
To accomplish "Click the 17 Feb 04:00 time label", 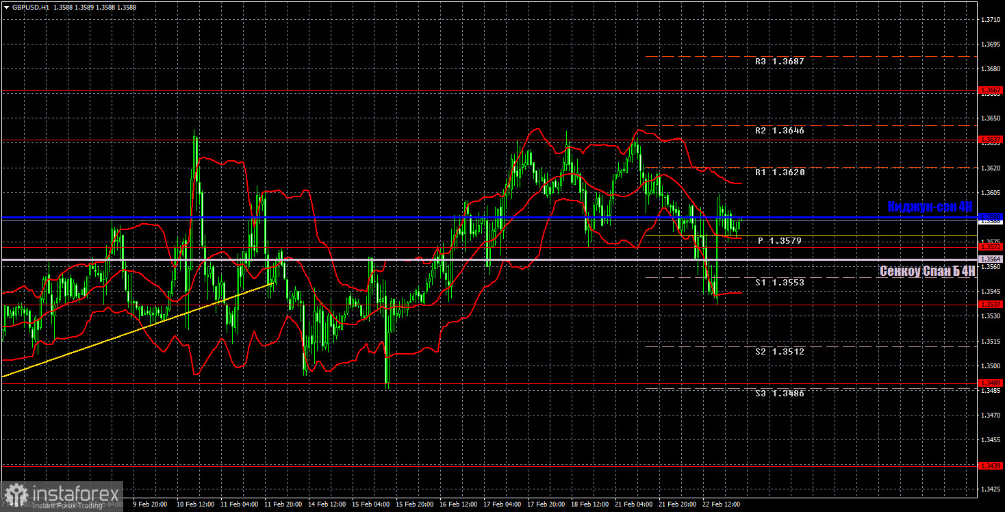I will click(x=502, y=504).
